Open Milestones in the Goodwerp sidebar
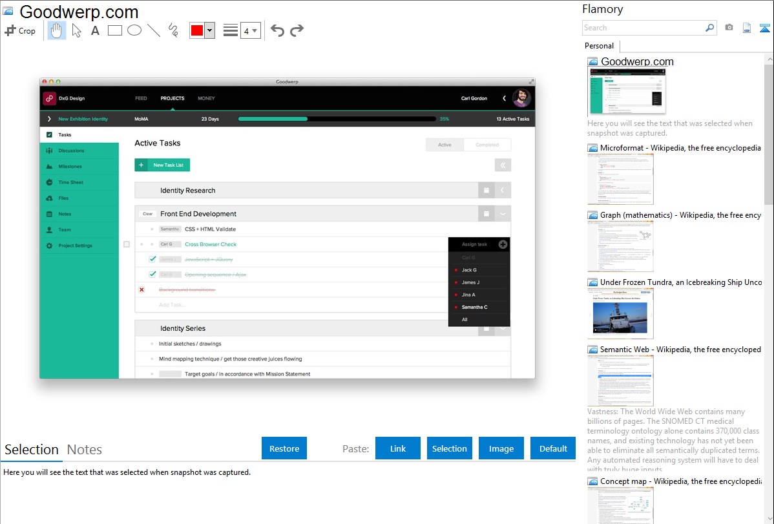This screenshot has width=774, height=524. coord(79,167)
